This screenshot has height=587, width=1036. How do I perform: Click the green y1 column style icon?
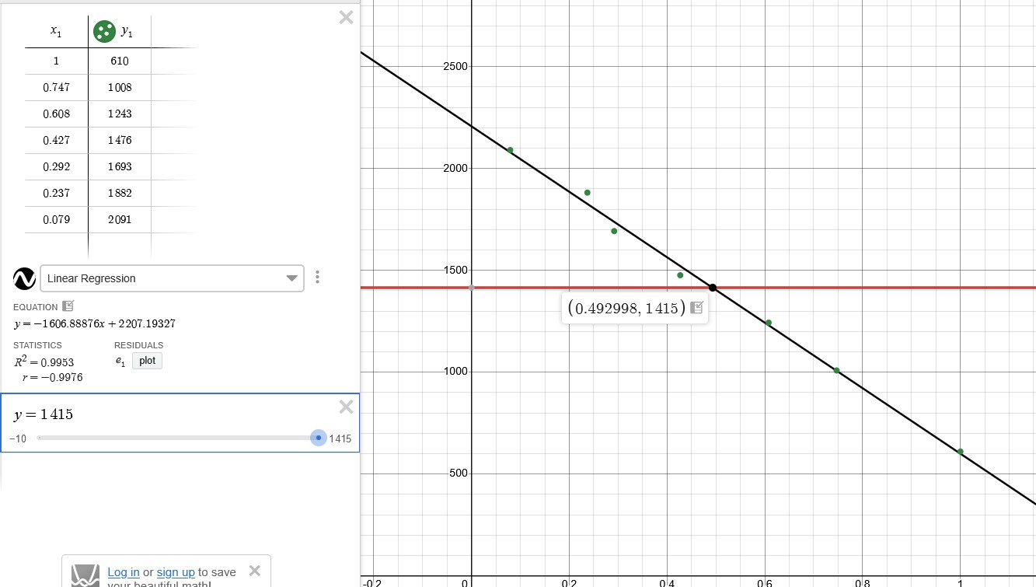(104, 31)
